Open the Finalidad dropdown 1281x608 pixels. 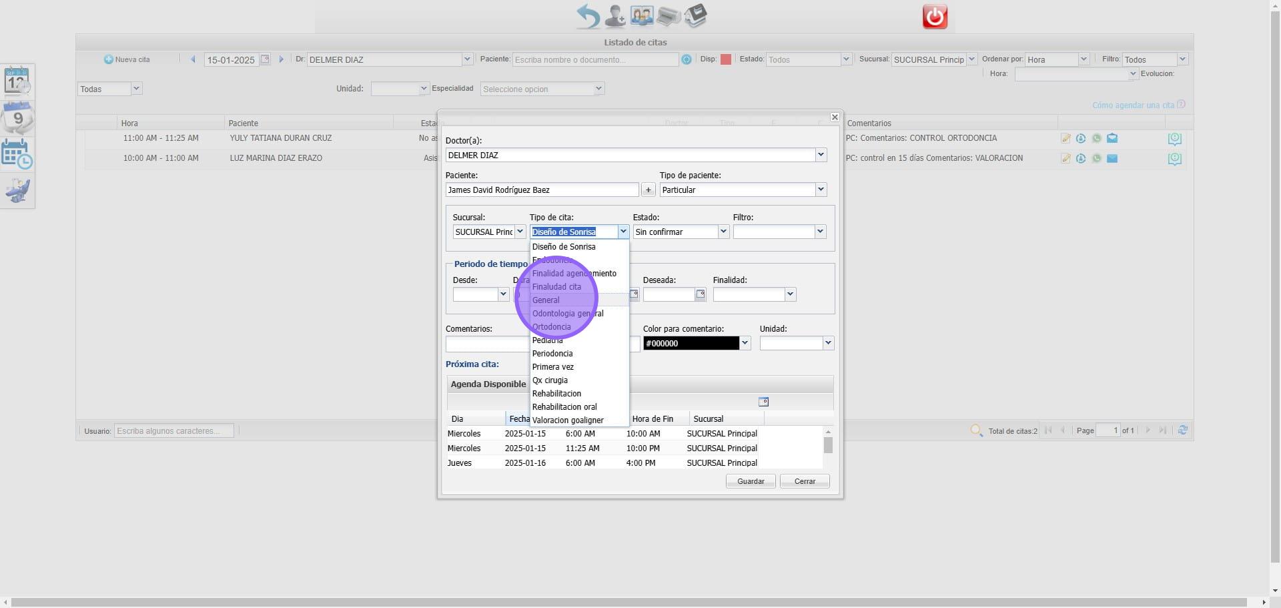coord(790,294)
